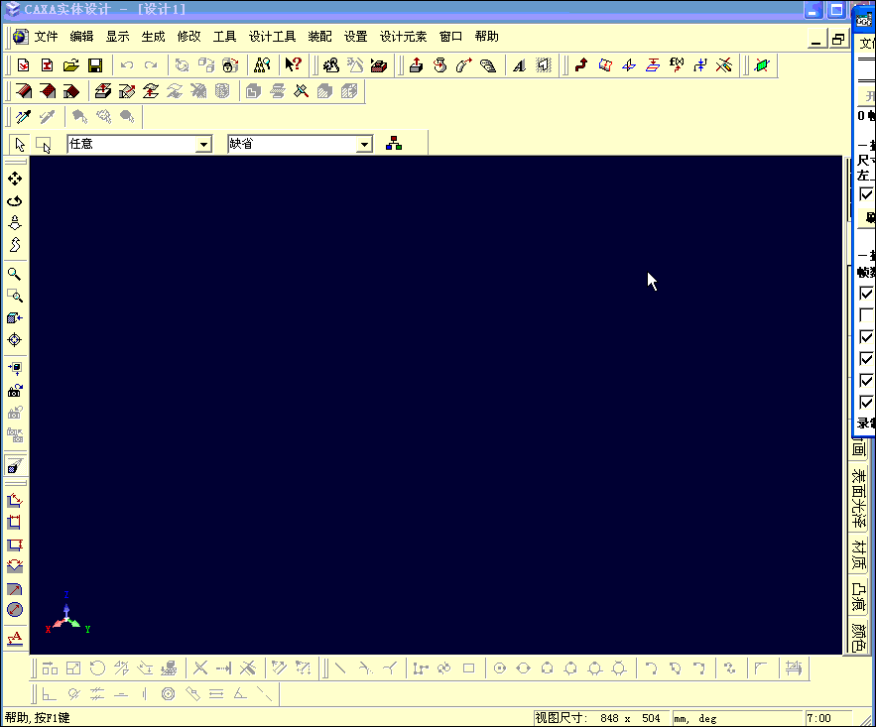Click the Undo arrow icon
This screenshot has height=727, width=876.
(x=127, y=65)
